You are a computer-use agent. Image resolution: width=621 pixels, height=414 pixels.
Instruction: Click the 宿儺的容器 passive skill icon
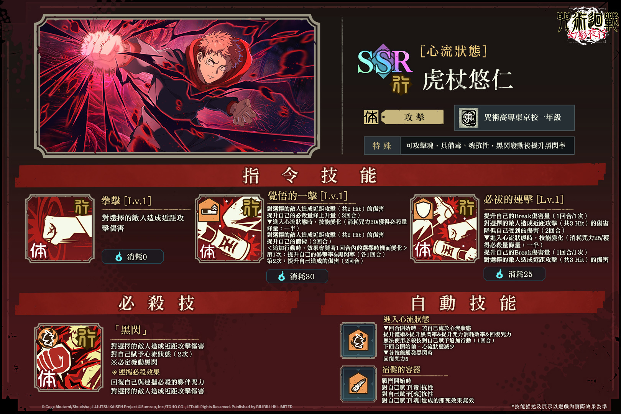click(358, 384)
